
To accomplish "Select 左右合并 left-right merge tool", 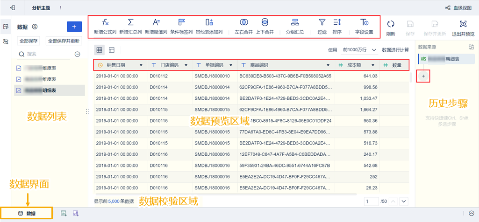I will click(243, 26).
